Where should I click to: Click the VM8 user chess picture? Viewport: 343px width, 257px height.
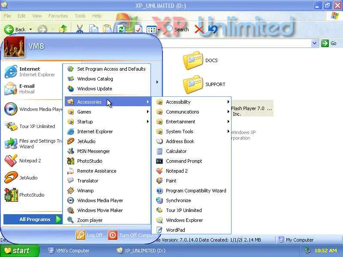(14, 47)
